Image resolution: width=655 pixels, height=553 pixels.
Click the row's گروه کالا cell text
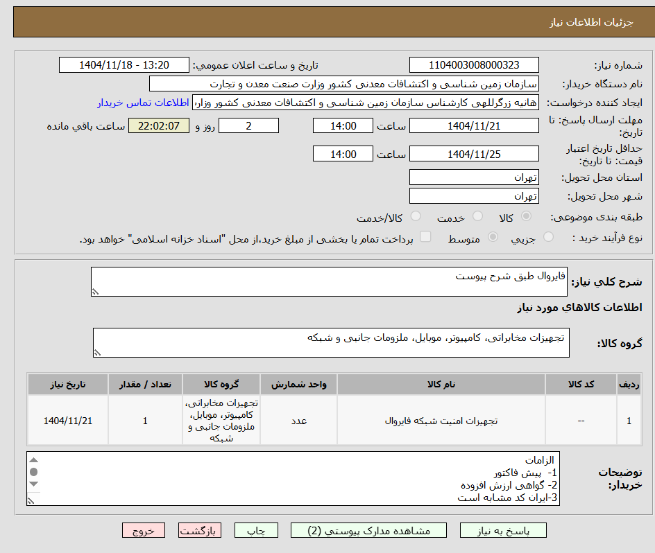(x=221, y=421)
